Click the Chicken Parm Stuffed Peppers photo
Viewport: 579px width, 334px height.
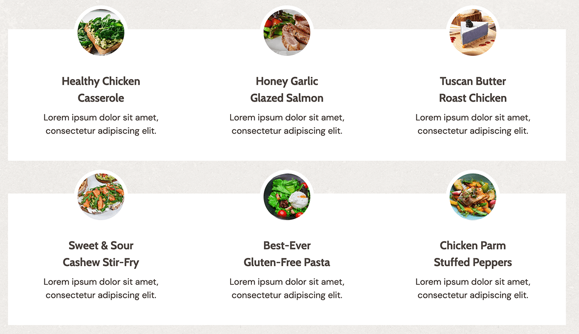pyautogui.click(x=472, y=197)
